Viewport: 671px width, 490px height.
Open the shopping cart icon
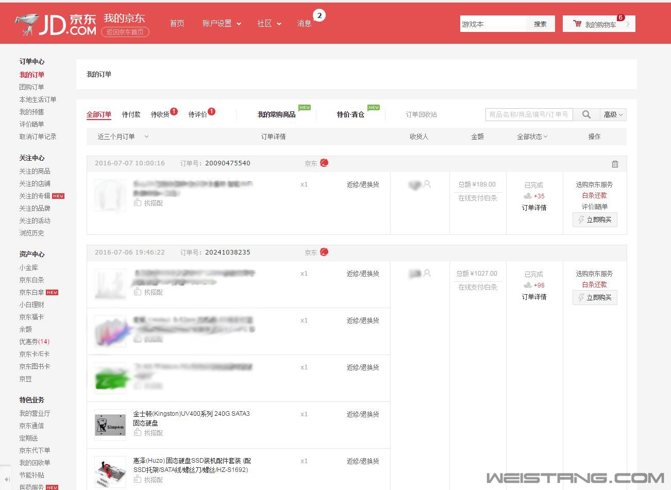click(577, 24)
